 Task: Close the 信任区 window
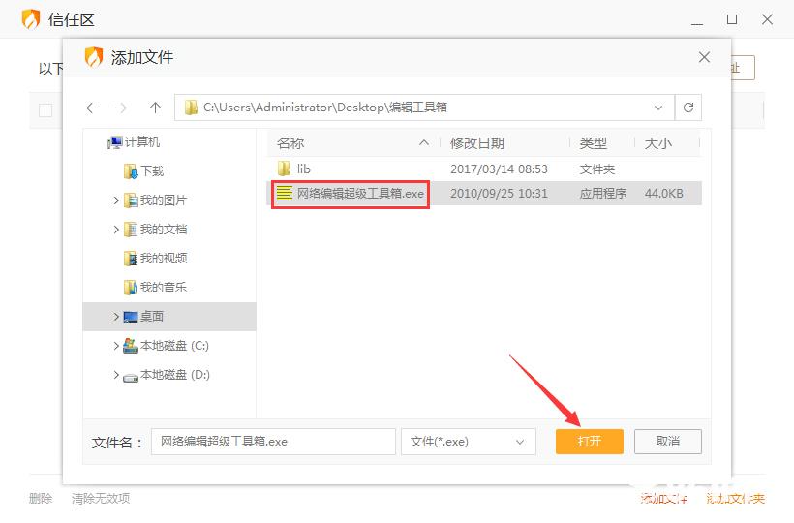tap(767, 19)
